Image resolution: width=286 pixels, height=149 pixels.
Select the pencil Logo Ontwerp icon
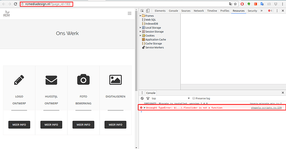pos(19,80)
